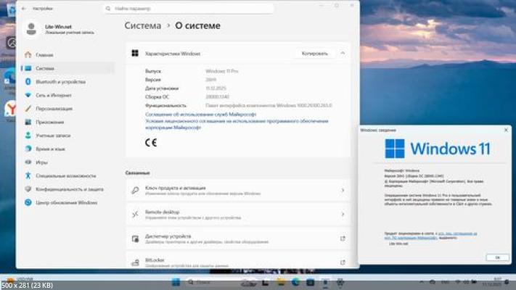Click the Главная home item in sidebar
The width and height of the screenshot is (516, 290).
point(44,54)
